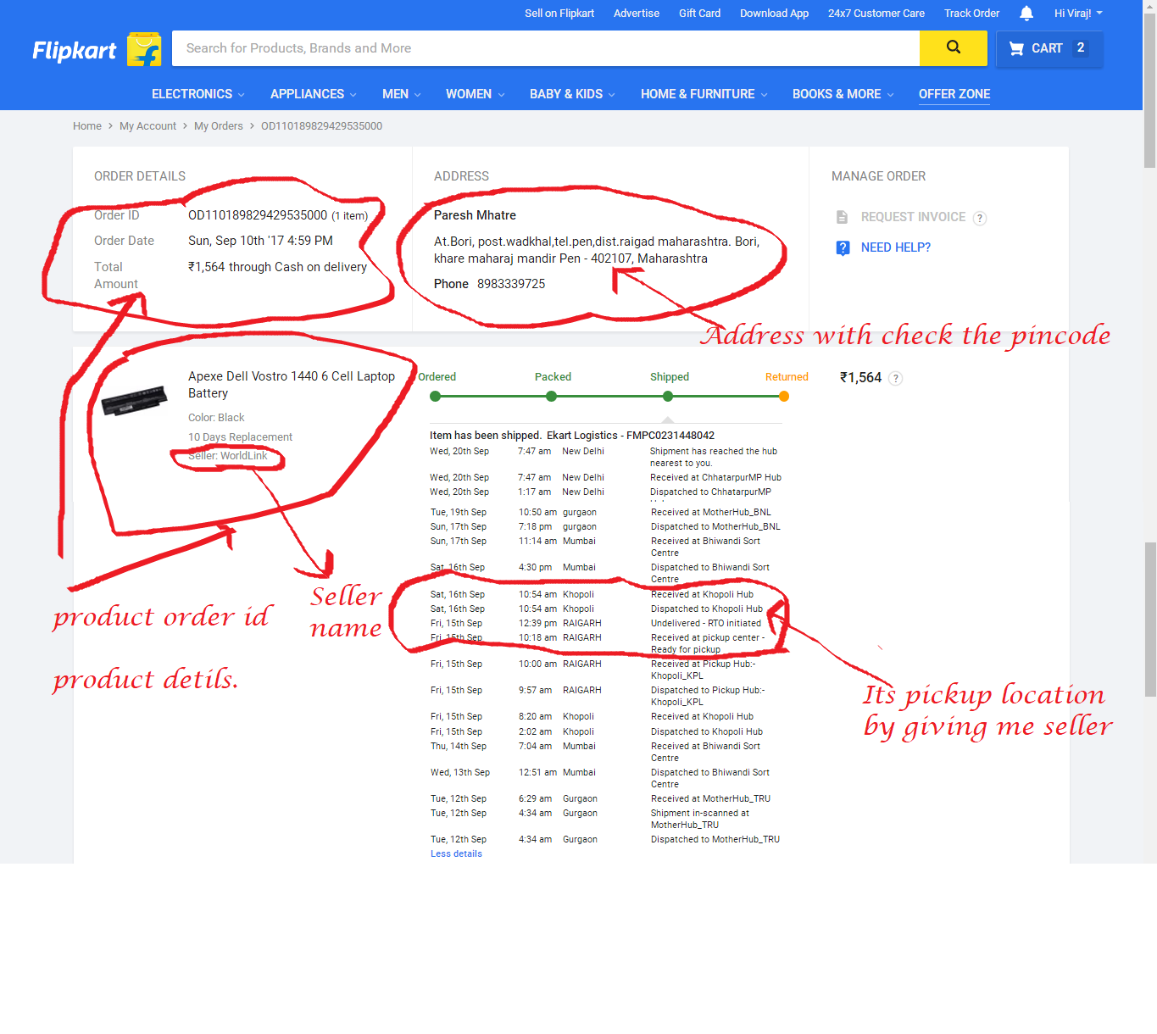Image resolution: width=1157 pixels, height=1034 pixels.
Task: Open the notifications bell icon
Action: 1026,14
